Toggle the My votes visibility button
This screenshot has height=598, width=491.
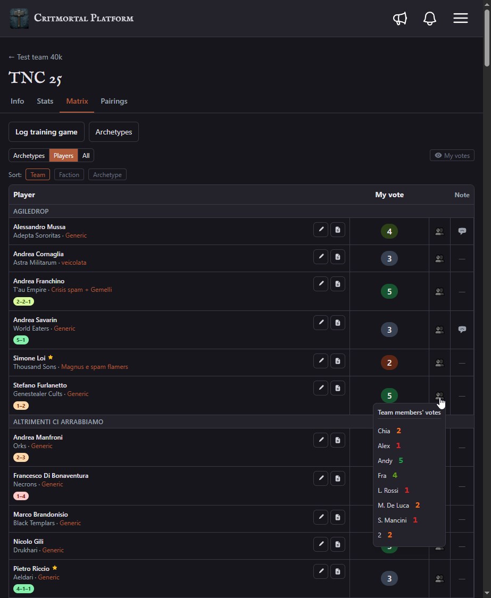(452, 155)
